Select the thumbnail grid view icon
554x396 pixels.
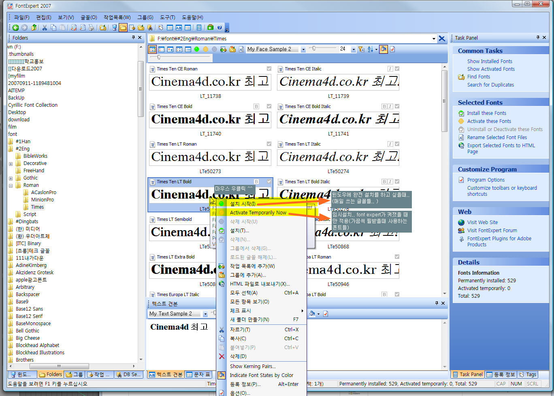152,49
